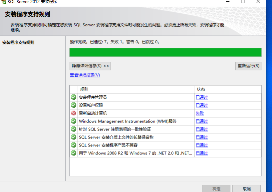Click the 状态 column header

click(228, 89)
